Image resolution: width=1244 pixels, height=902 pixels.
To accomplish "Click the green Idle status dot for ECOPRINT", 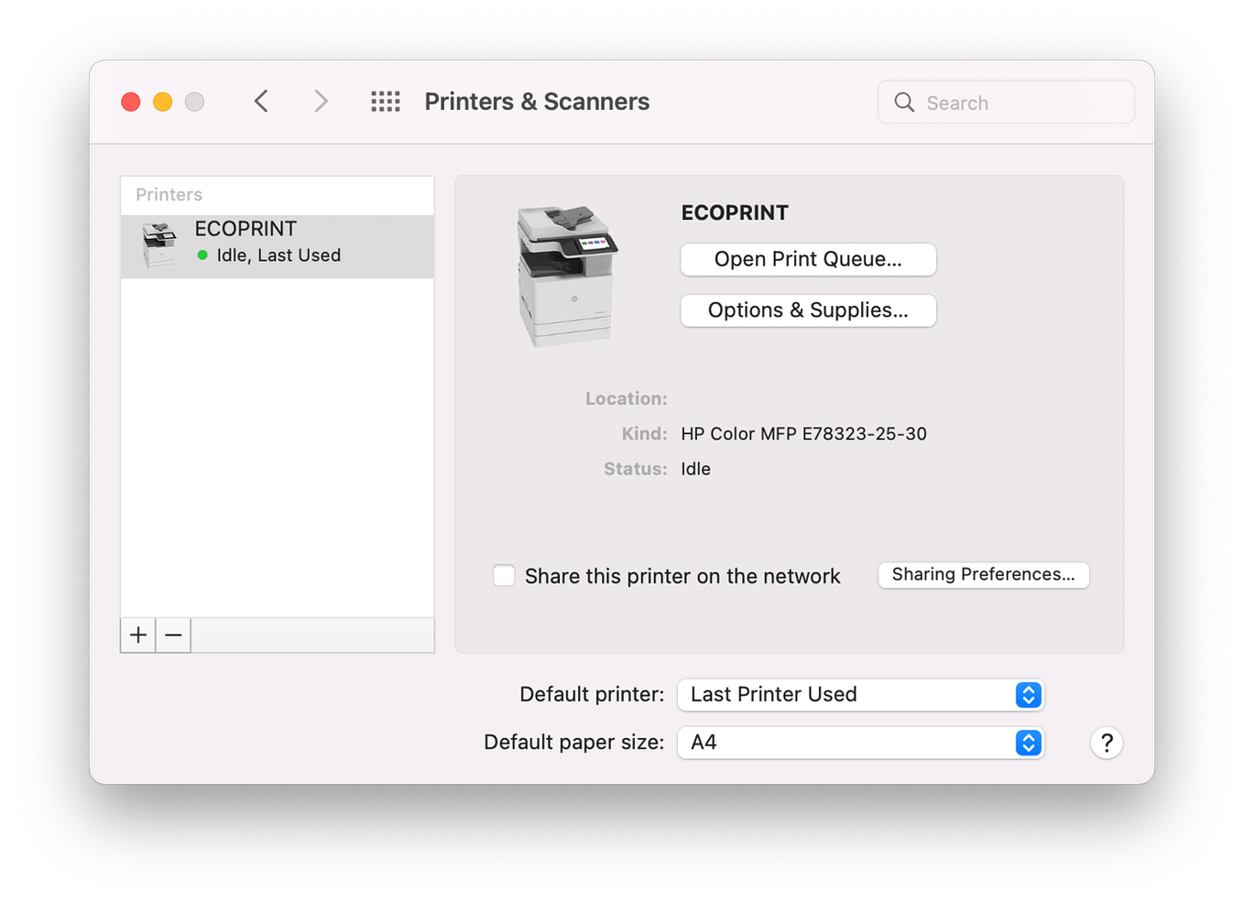I will 202,255.
